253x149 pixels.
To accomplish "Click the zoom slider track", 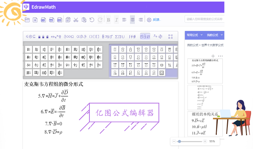I will (x=189, y=142).
